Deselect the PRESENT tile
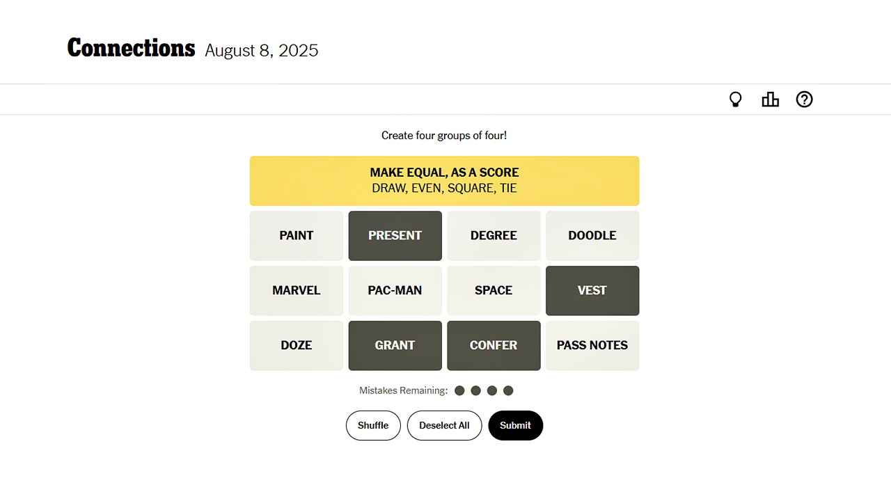The width and height of the screenshot is (891, 501). (395, 235)
